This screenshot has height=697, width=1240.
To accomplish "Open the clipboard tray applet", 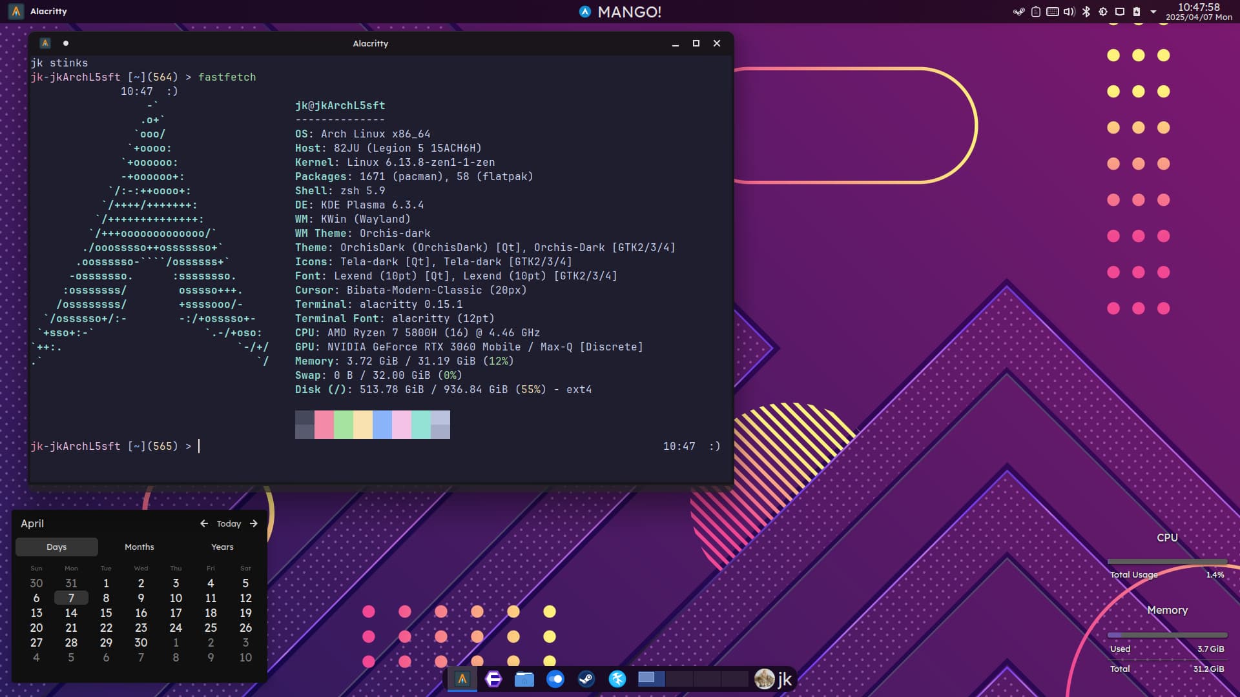I will tap(1036, 12).
